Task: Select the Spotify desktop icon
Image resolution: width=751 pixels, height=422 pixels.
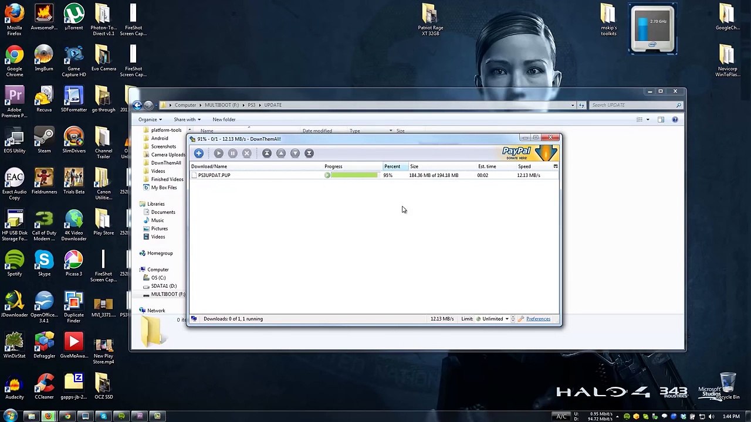Action: pyautogui.click(x=15, y=263)
